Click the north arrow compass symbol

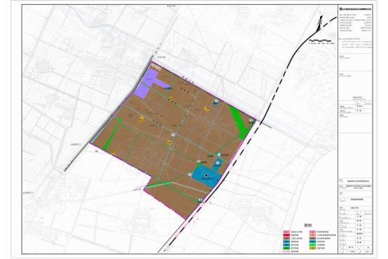tap(319, 22)
